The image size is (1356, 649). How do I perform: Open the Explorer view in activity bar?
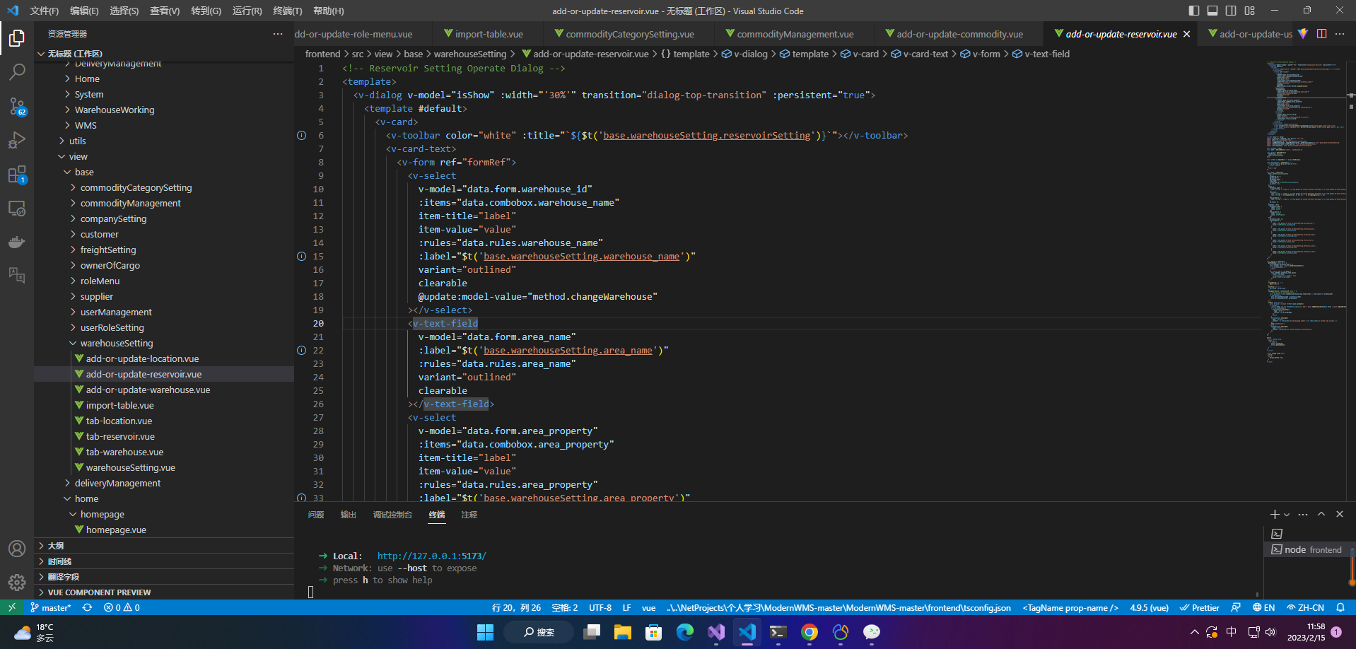(17, 37)
